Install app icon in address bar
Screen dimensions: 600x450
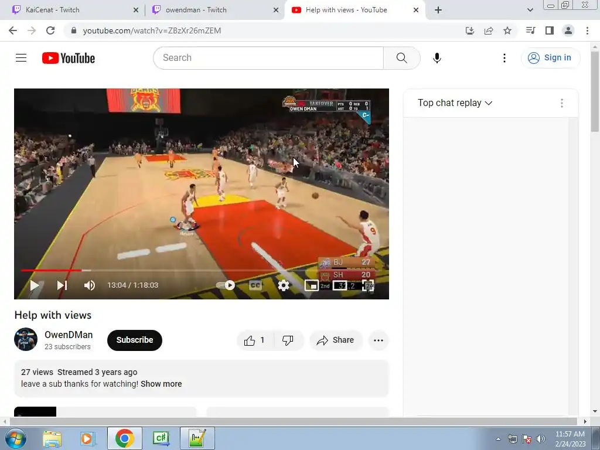470,30
